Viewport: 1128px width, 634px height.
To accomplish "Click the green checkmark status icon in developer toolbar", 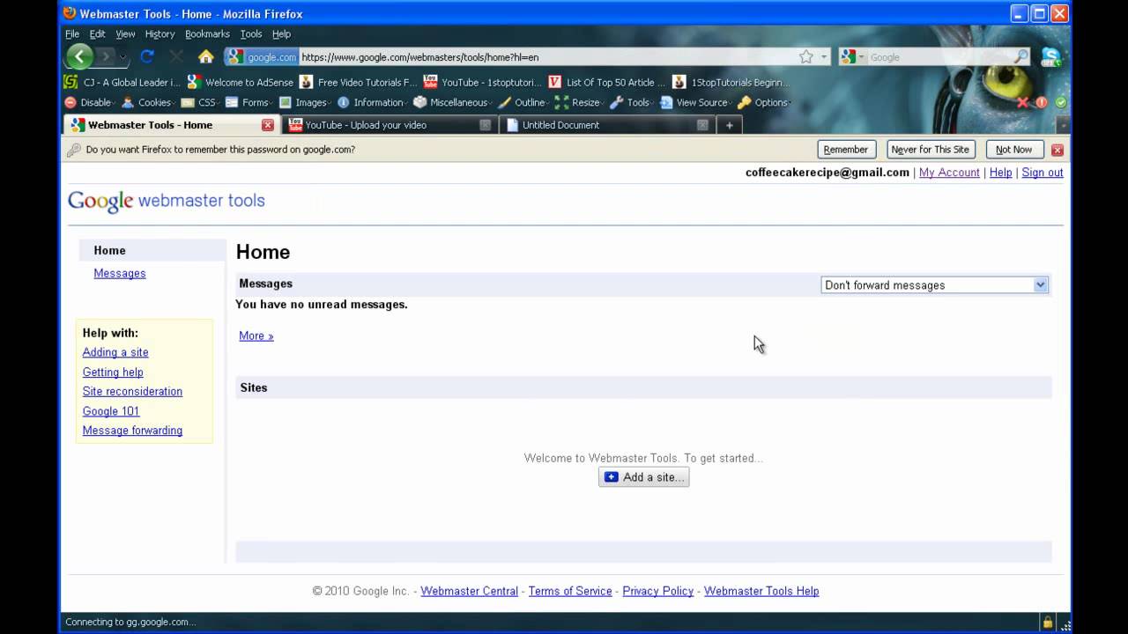I will (1061, 102).
